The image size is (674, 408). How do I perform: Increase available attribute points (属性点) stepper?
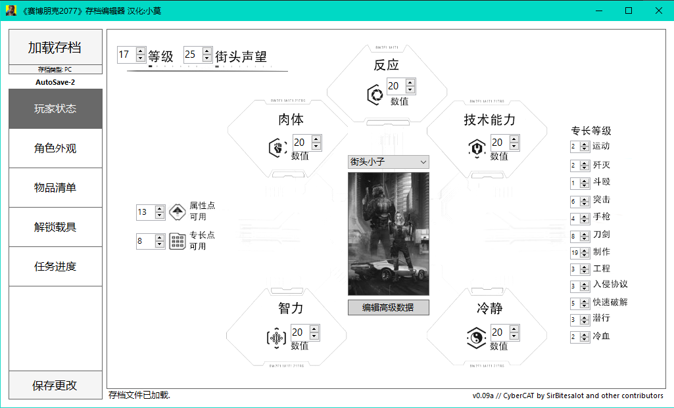(160, 208)
